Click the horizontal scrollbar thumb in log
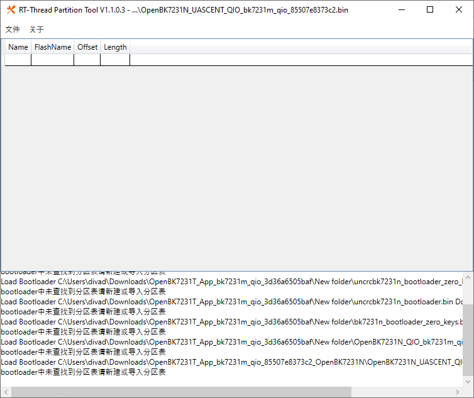The width and height of the screenshot is (474, 398). pyautogui.click(x=182, y=392)
